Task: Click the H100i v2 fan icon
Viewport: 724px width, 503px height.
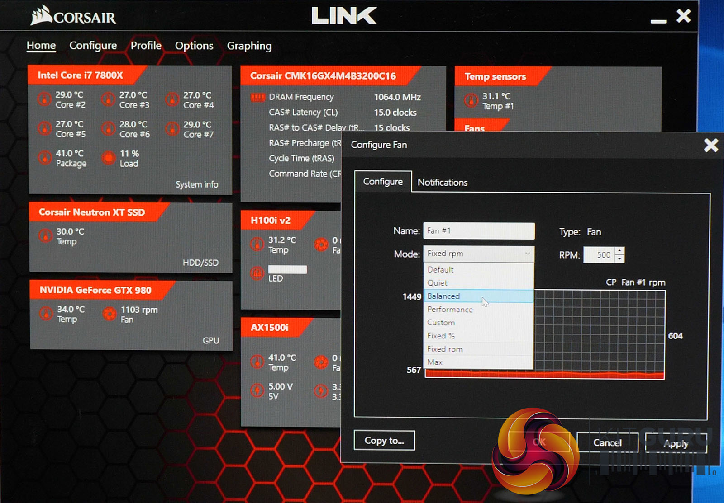Action: pyautogui.click(x=321, y=244)
